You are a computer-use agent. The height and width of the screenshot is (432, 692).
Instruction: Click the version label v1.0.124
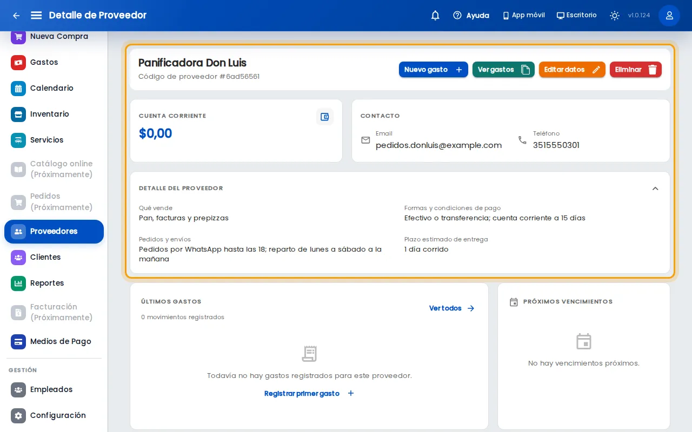pyautogui.click(x=639, y=16)
